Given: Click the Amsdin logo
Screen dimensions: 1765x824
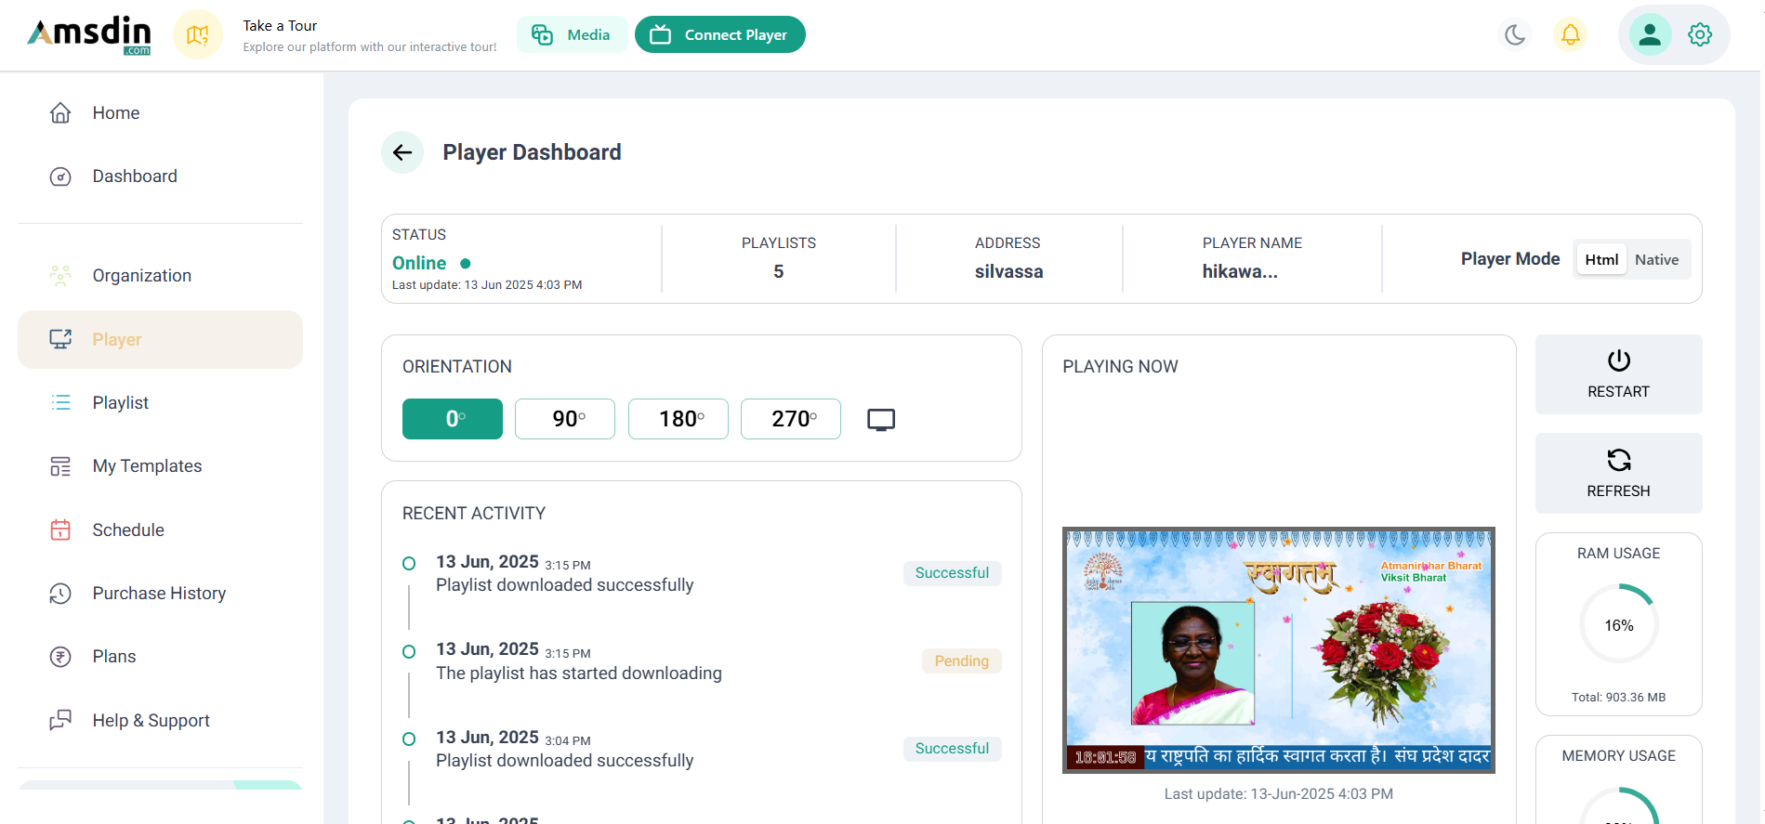Looking at the screenshot, I should coord(89,35).
